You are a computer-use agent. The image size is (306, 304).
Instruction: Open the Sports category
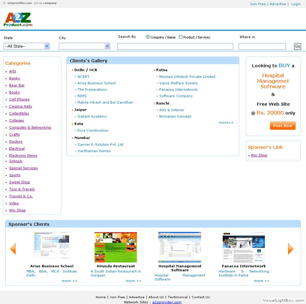(15, 175)
